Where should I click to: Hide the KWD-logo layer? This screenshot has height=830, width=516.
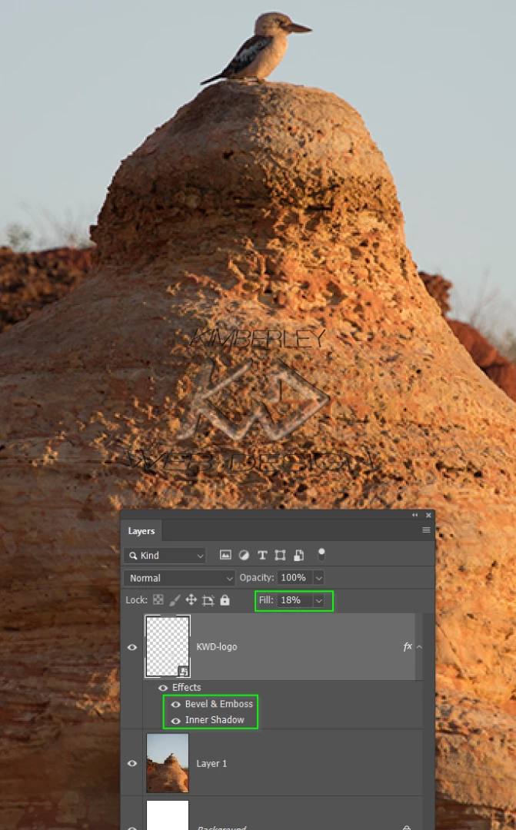tap(132, 647)
